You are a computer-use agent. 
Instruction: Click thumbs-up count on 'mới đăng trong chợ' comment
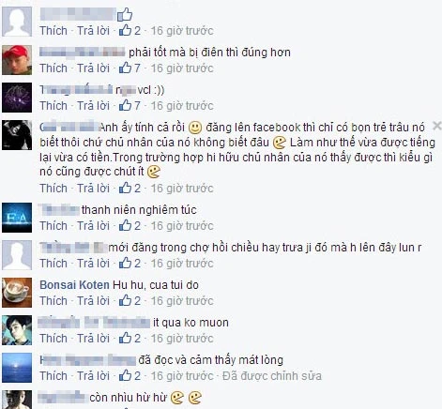130,263
